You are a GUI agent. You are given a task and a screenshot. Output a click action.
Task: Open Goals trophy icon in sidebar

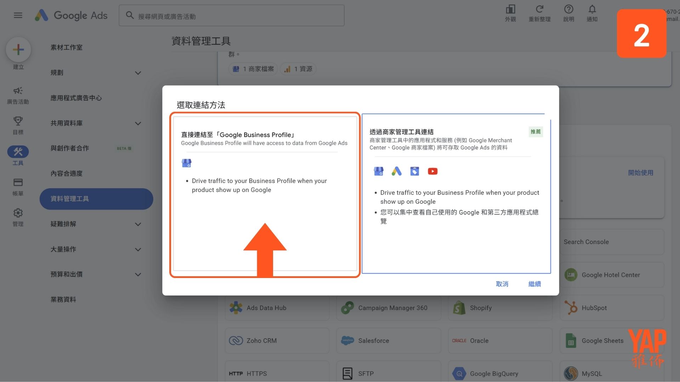pyautogui.click(x=18, y=121)
